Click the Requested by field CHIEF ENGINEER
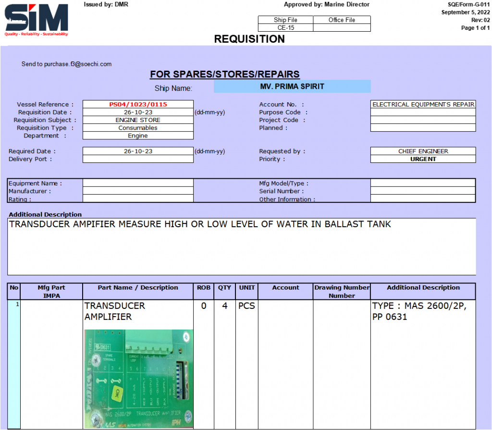The width and height of the screenshot is (492, 430). (x=423, y=151)
